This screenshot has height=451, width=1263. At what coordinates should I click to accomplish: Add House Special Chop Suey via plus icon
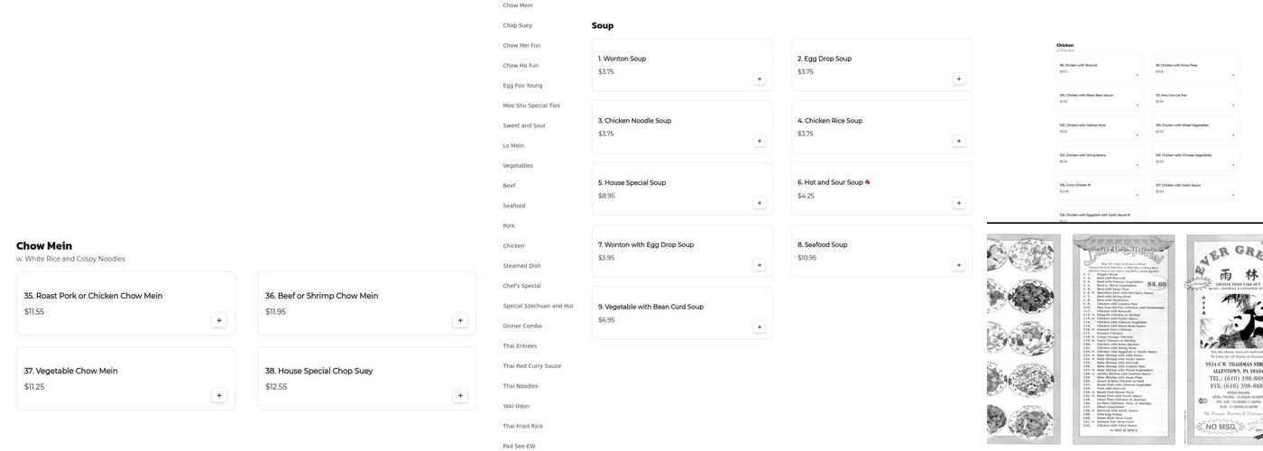click(460, 395)
